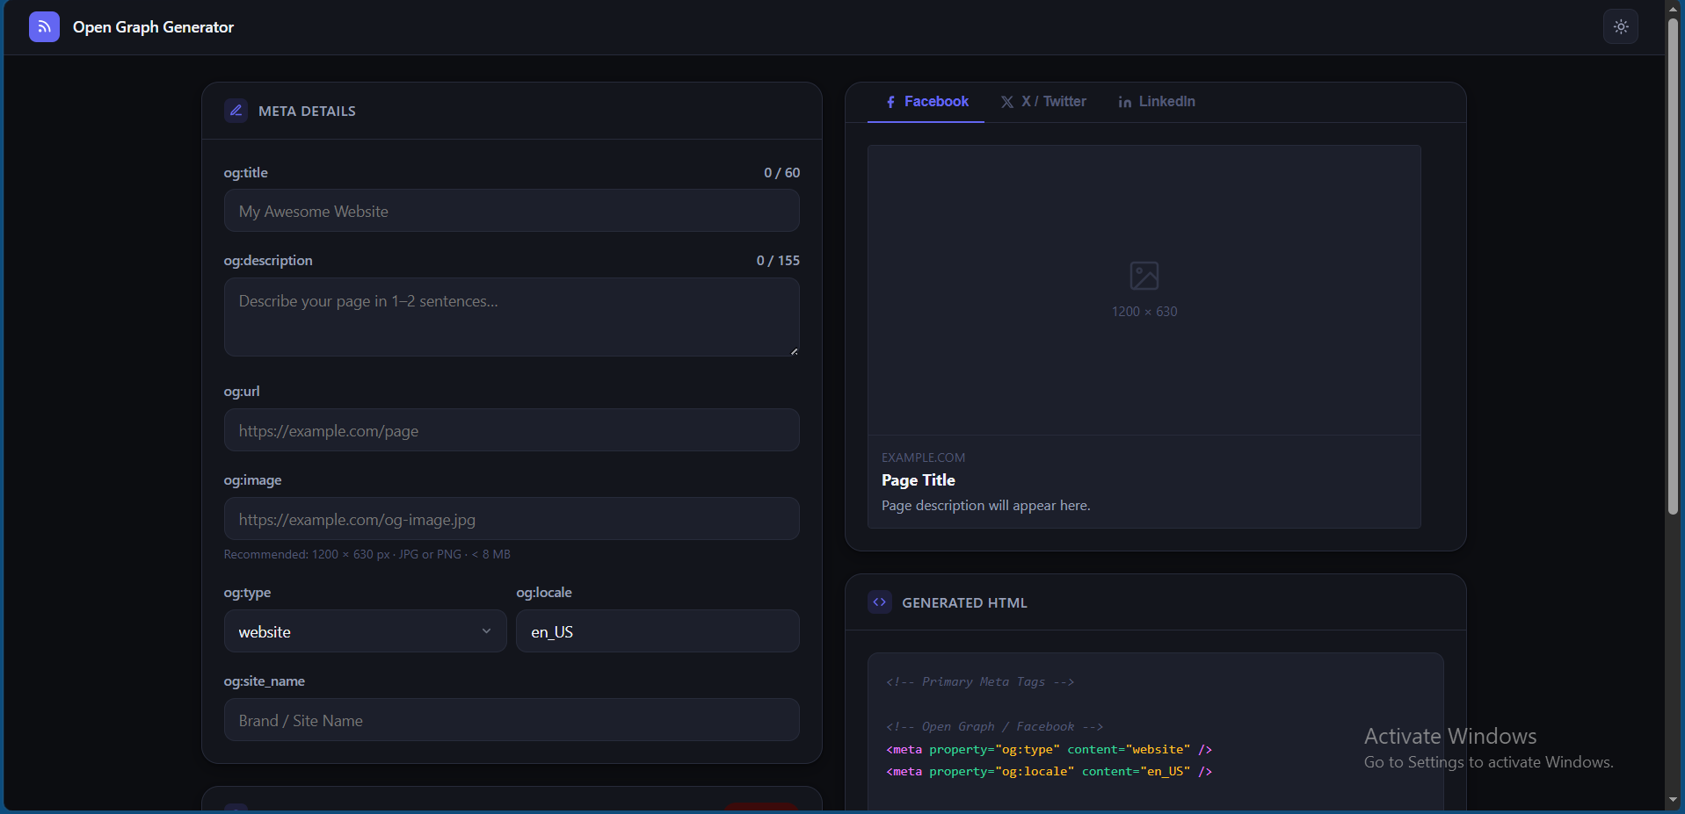Click the scrollbar up arrow
This screenshot has width=1685, height=814.
click(1674, 8)
